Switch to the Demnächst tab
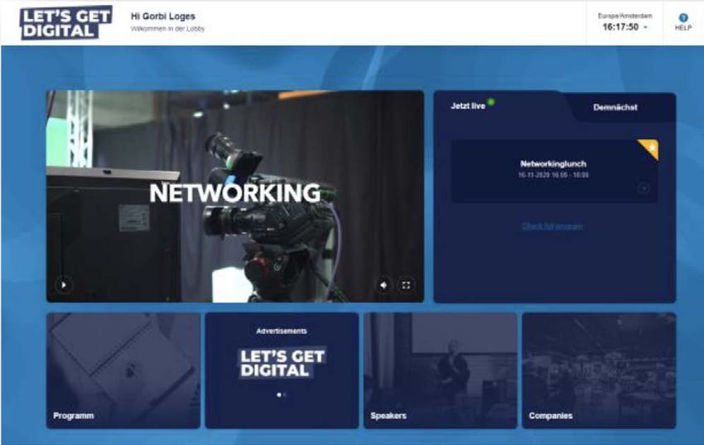The width and height of the screenshot is (704, 445). (x=615, y=108)
